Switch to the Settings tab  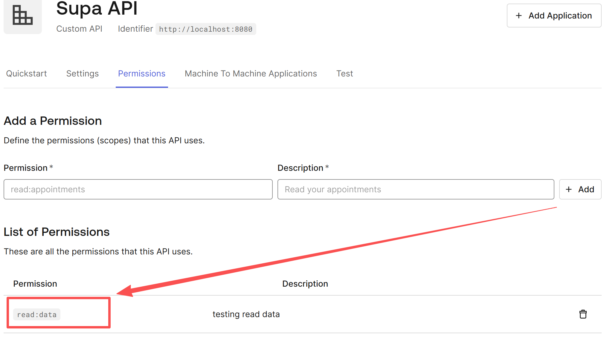pos(83,73)
